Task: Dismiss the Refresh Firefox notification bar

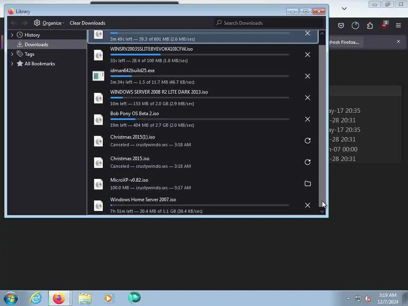Action: [398, 41]
